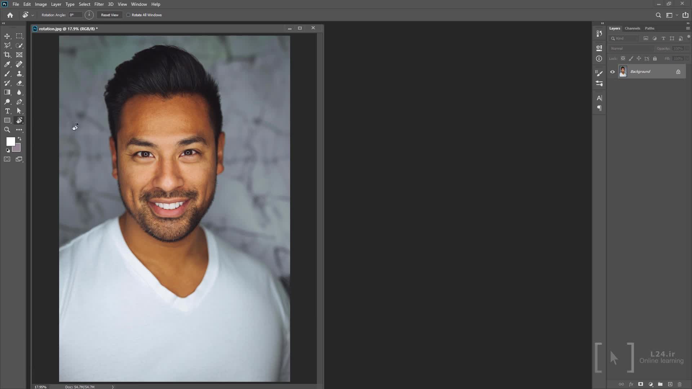The height and width of the screenshot is (389, 692).
Task: Open the Layers panel options menu
Action: point(688,28)
